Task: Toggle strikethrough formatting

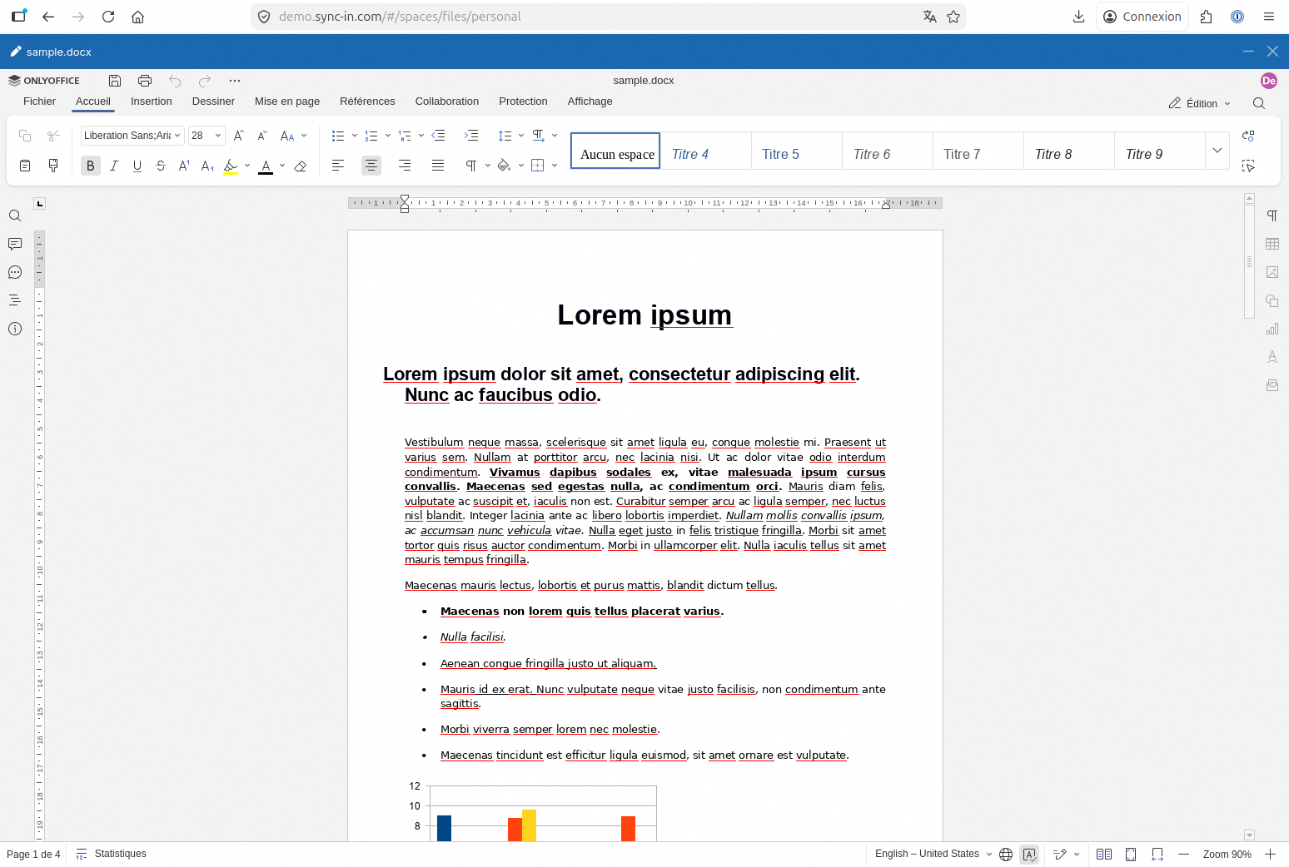Action: tap(161, 166)
